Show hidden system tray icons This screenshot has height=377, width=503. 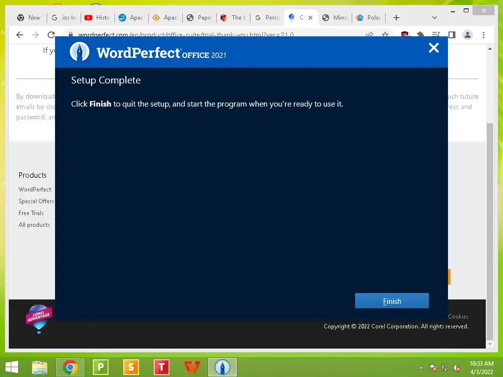pyautogui.click(x=421, y=368)
